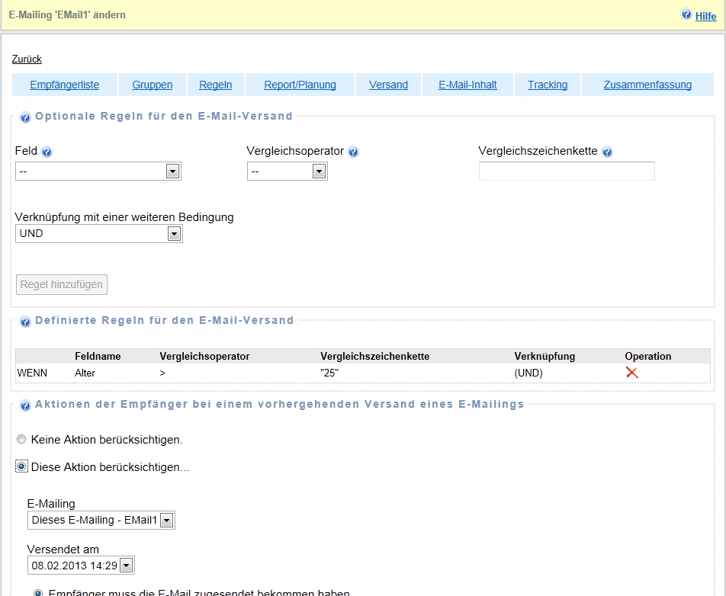This screenshot has width=726, height=596.
Task: Open help for Aktionen der Empfänger section
Action: (x=25, y=405)
